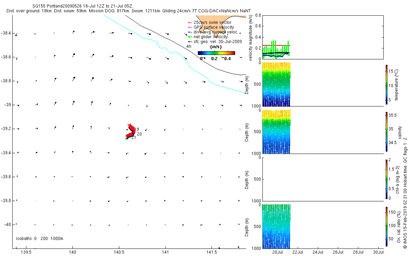410x256 pixels.
Task: Click the 'velocity magnitude (m/s)' axis label
Action: tap(250, 37)
